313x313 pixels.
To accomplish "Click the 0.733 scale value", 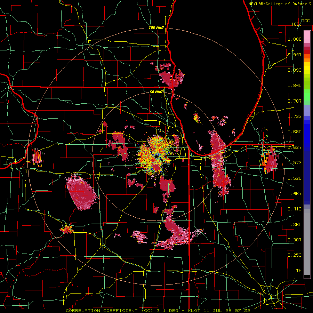I will click(295, 117).
